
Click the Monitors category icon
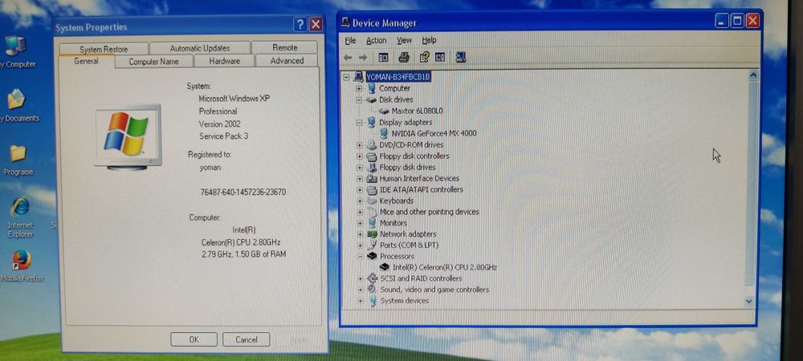[373, 223]
